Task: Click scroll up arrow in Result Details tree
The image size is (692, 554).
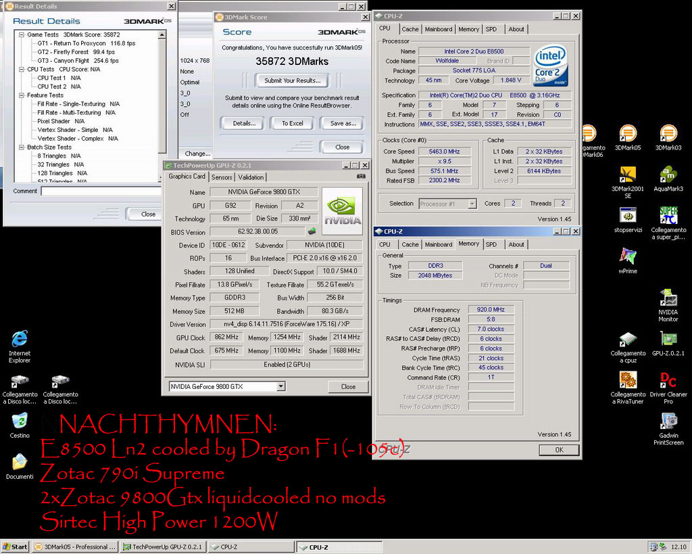Action: [162, 34]
